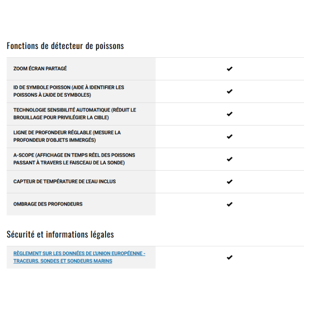Viewport: 315px width, 315px height.
Task: Click checkmark for Capteur de température
Action: 229,182
